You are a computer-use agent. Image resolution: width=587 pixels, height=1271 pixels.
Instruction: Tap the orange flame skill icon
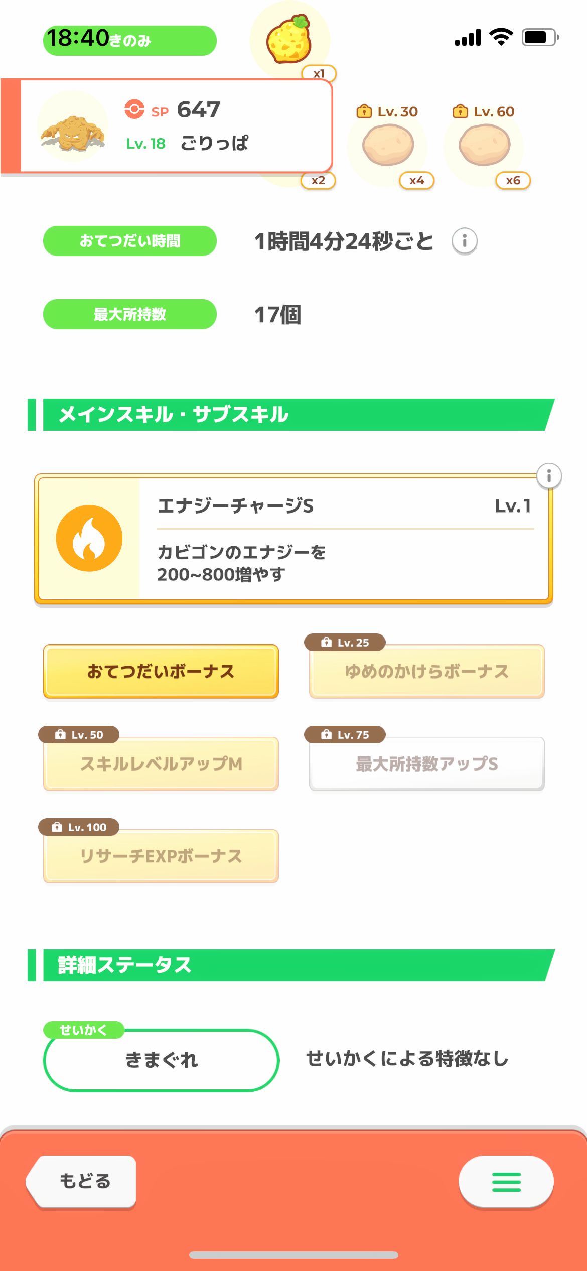point(89,538)
